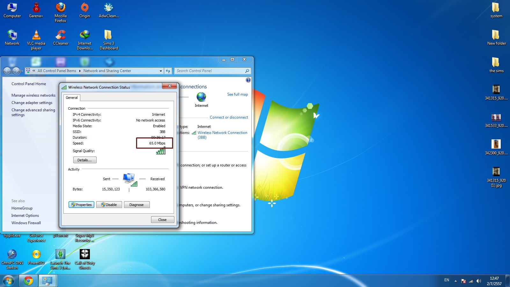The height and width of the screenshot is (287, 510).
Task: Select the ChrisPC DNS Switch shortcut
Action: click(x=12, y=259)
